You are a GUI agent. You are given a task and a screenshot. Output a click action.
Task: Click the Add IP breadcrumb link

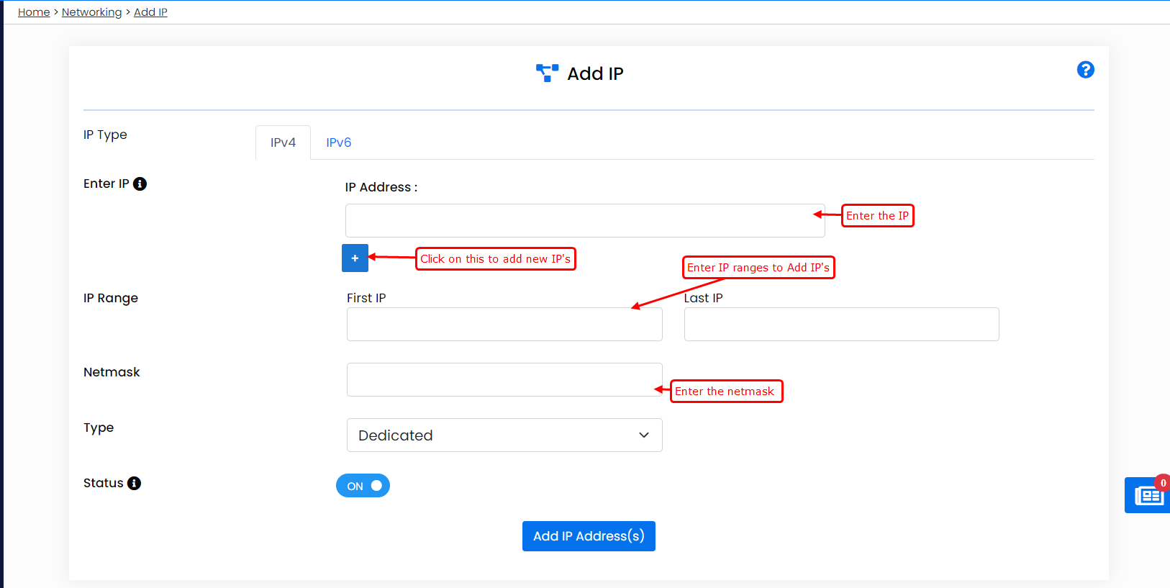[x=150, y=12]
